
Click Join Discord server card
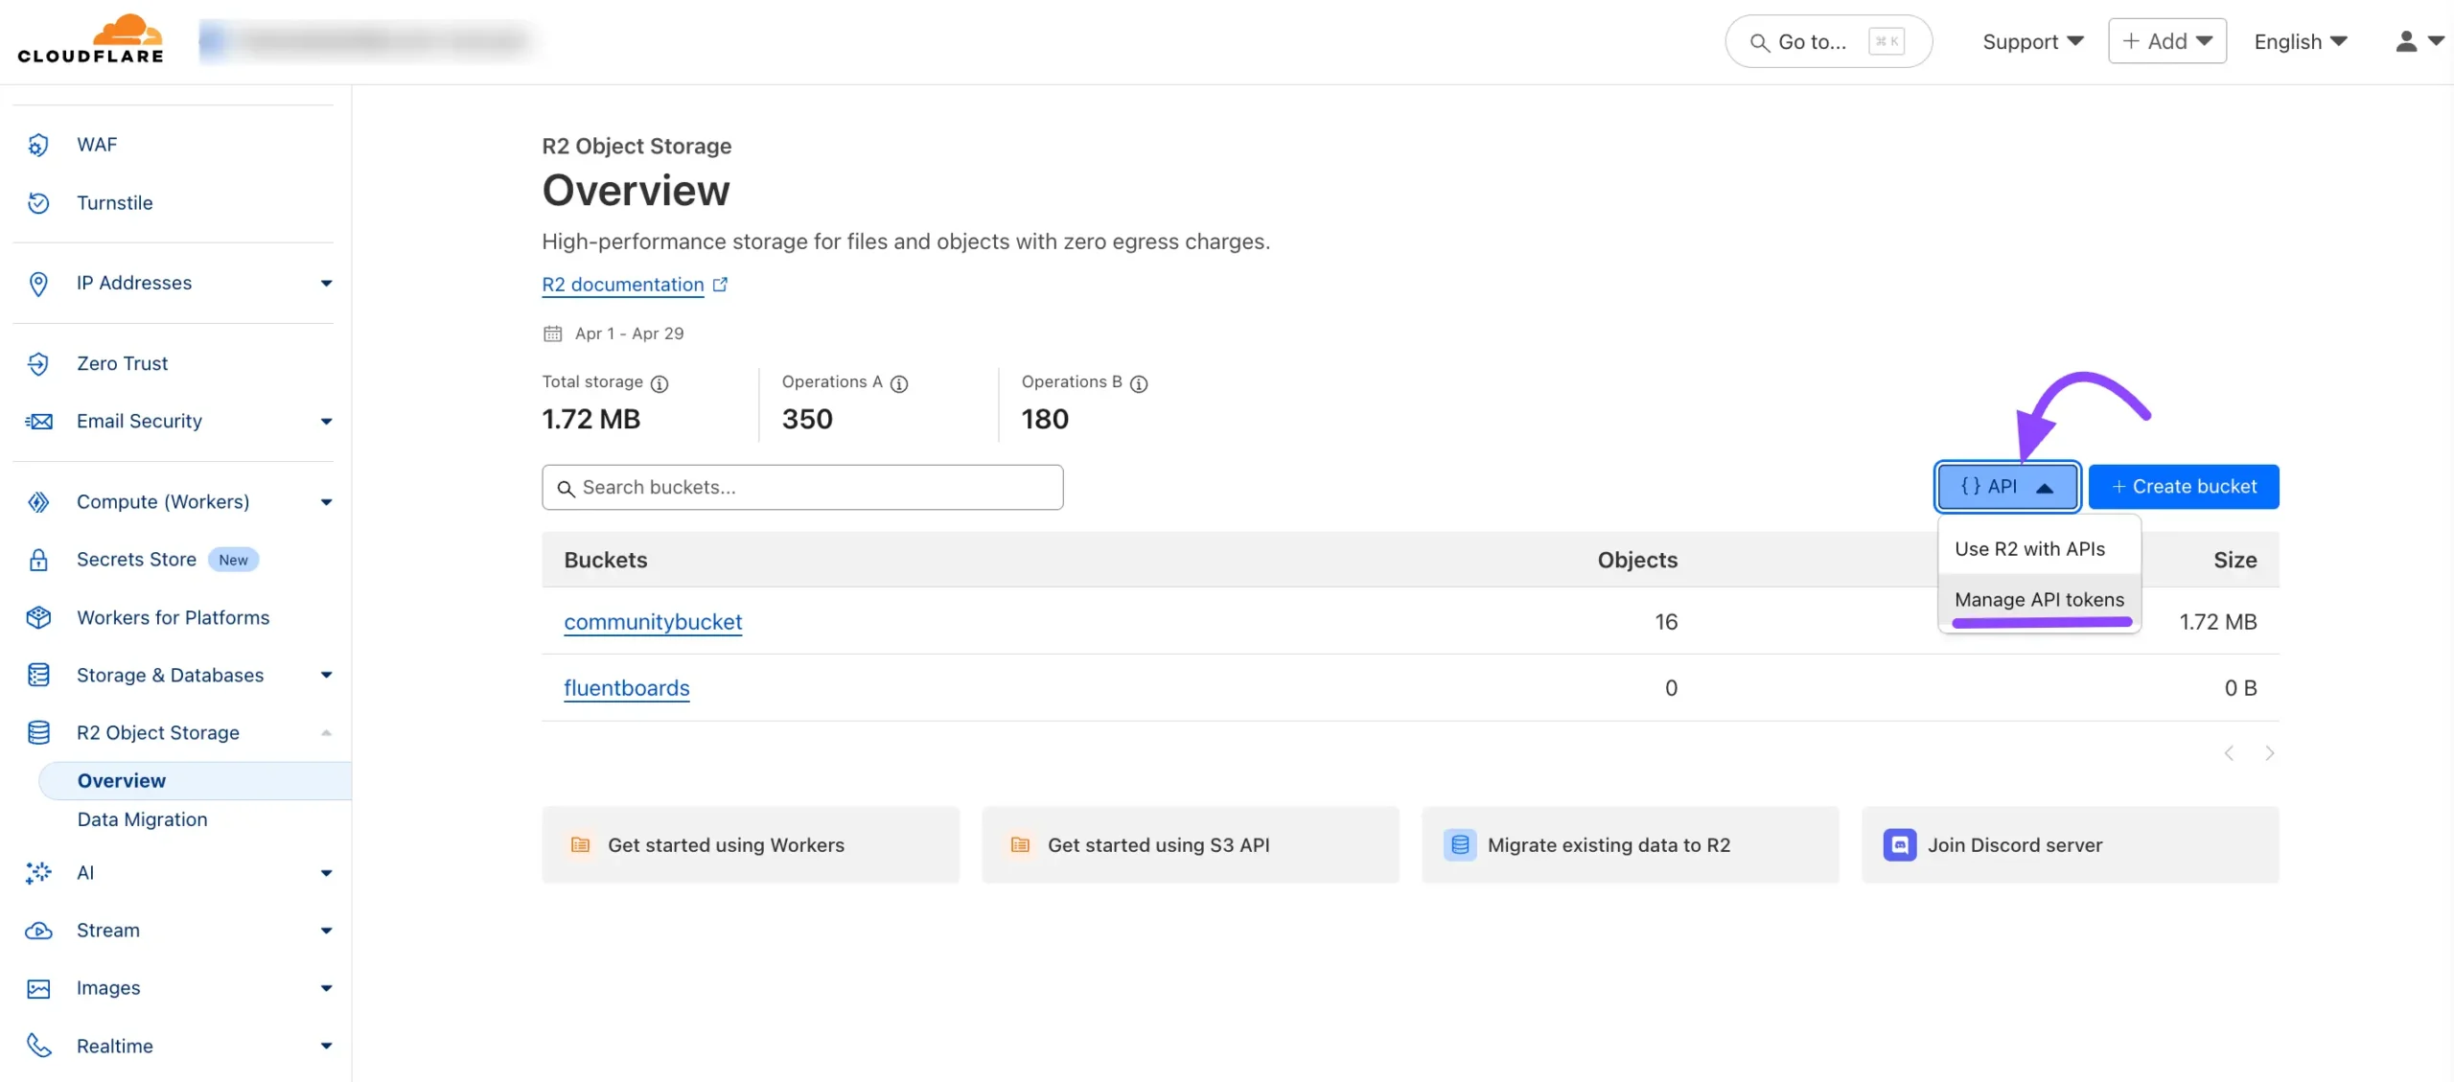tap(2071, 845)
